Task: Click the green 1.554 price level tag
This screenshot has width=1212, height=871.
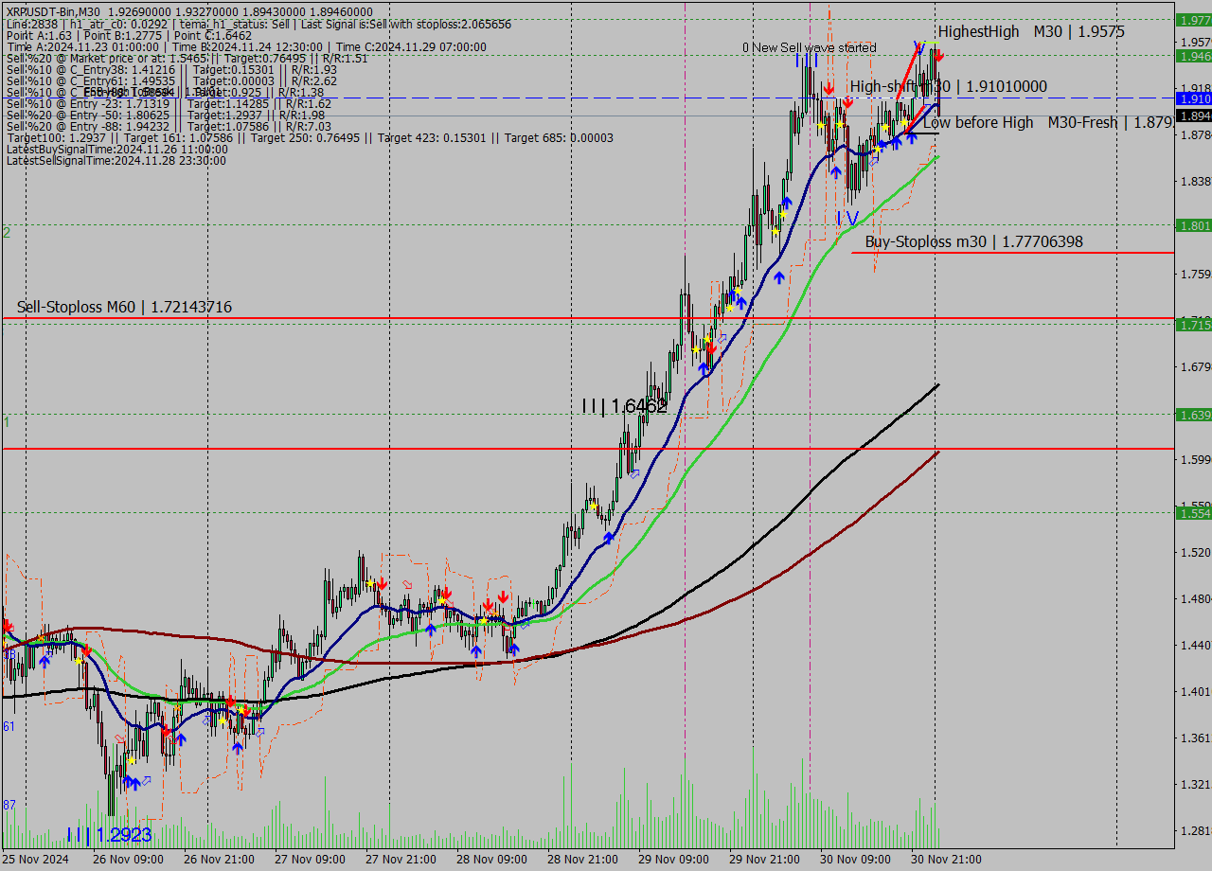Action: tap(1193, 513)
